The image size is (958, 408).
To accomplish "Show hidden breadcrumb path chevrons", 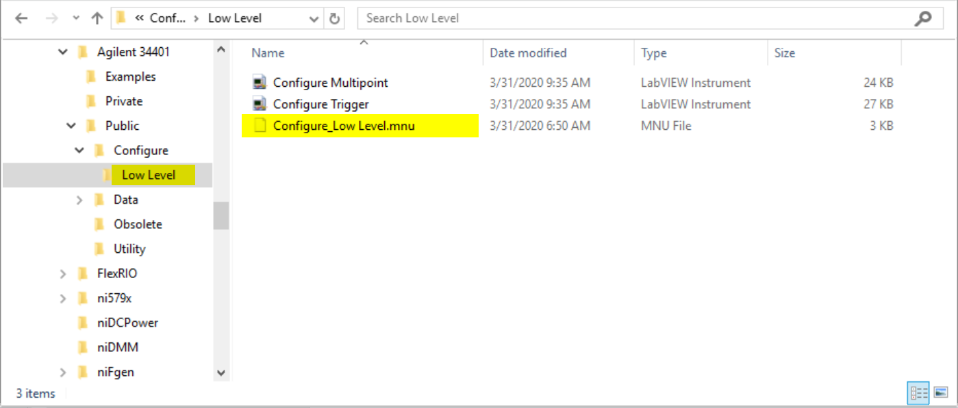I will (139, 18).
